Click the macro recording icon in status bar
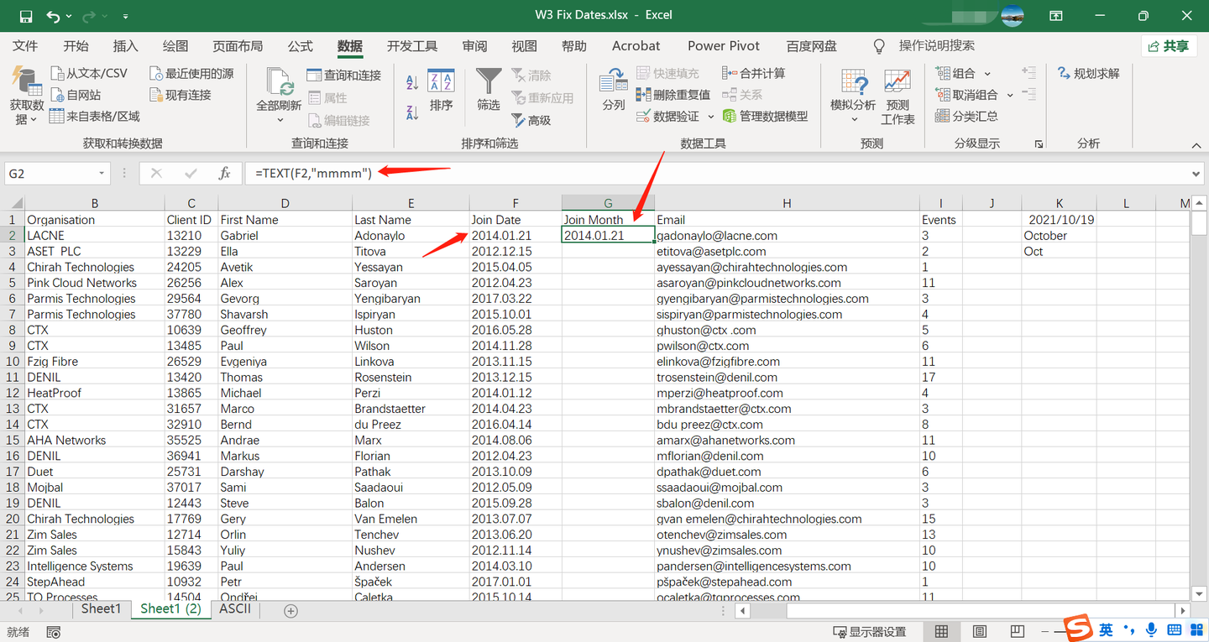The image size is (1209, 642). (55, 632)
